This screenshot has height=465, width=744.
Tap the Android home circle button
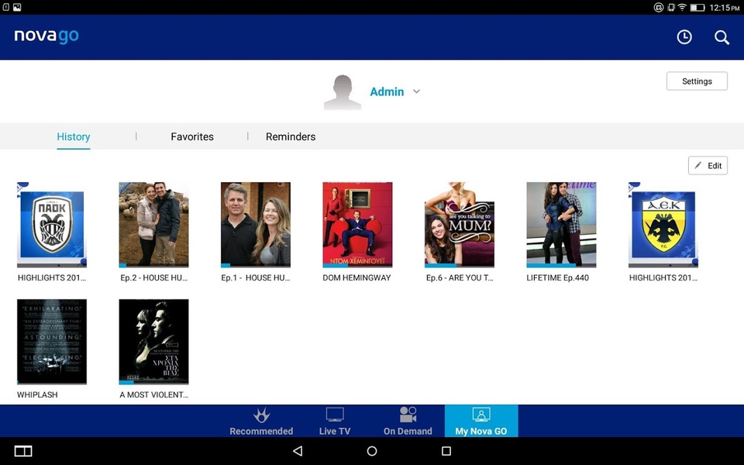[372, 451]
